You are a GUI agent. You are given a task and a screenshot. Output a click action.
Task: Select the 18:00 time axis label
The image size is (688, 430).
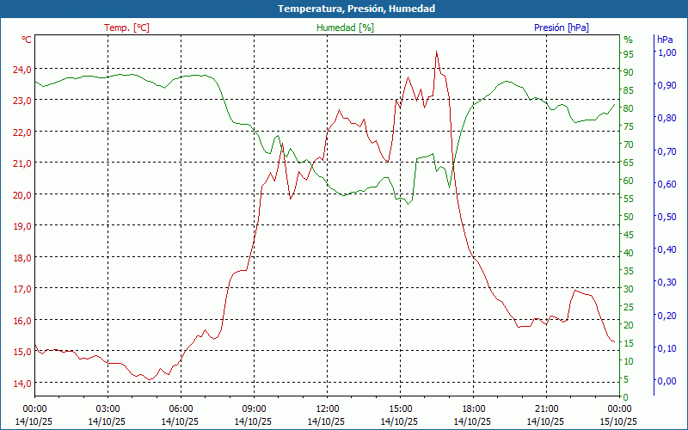[474, 408]
